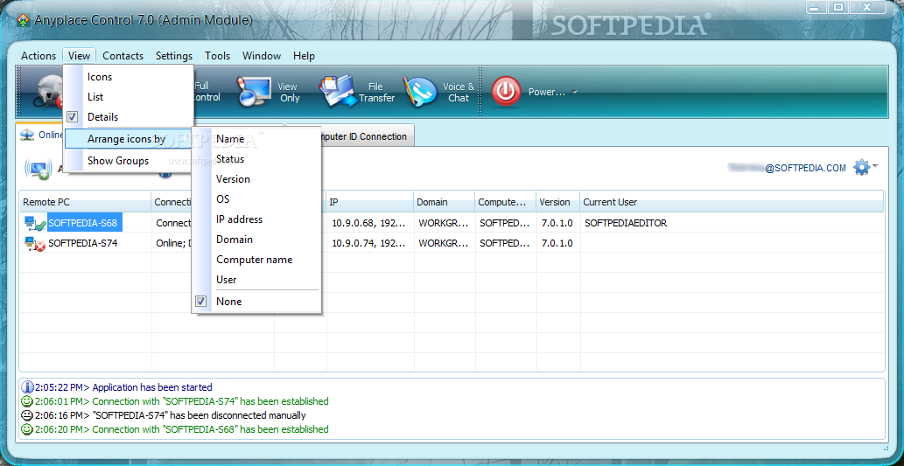This screenshot has width=904, height=466.
Task: Open the Window menu
Action: pos(262,56)
